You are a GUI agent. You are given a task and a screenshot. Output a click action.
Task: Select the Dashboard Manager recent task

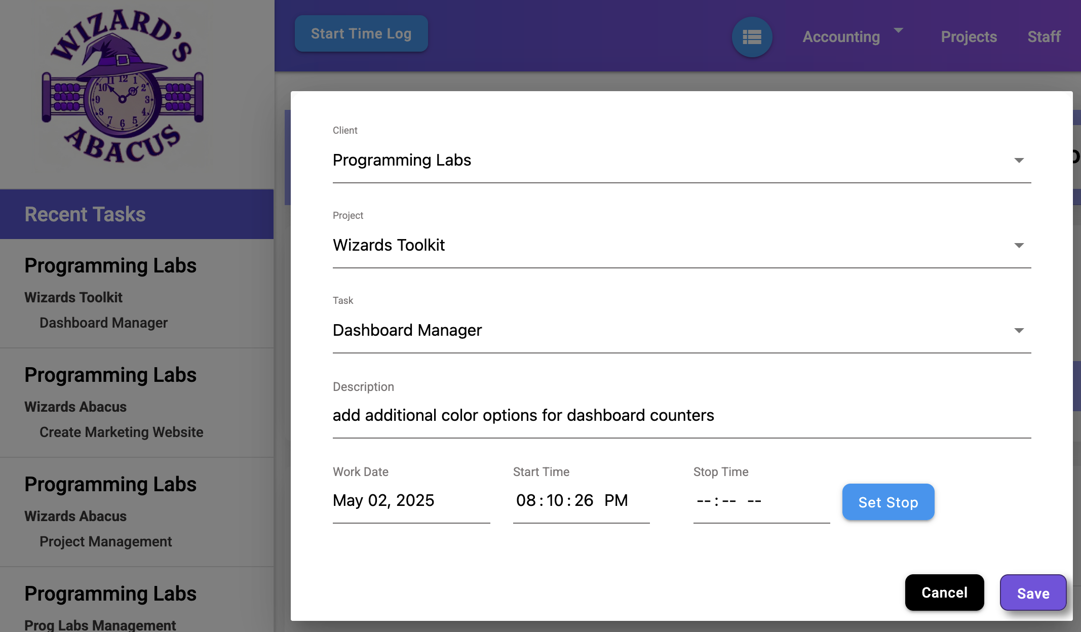click(x=103, y=323)
